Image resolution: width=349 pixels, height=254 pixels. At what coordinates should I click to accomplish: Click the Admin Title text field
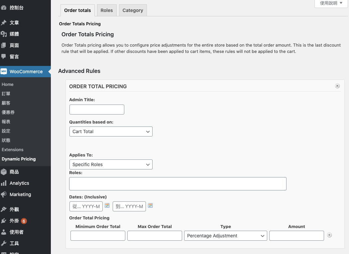point(97,110)
